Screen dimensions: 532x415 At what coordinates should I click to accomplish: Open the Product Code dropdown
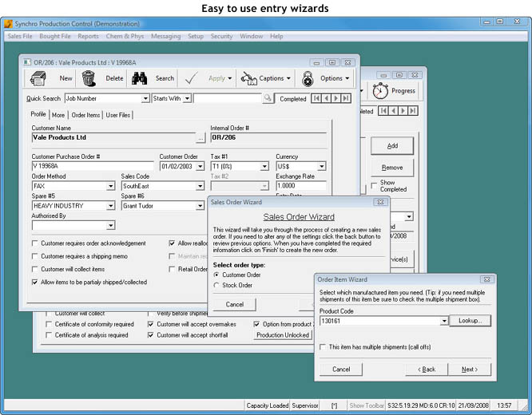[x=444, y=321]
